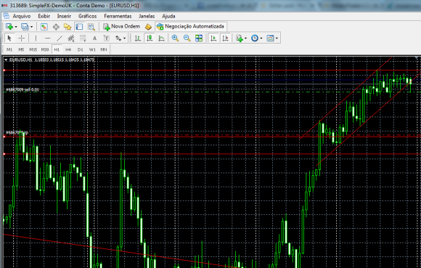Choose the text label 'A' tool
Image resolution: width=421 pixels, height=268 pixels.
tap(94, 38)
